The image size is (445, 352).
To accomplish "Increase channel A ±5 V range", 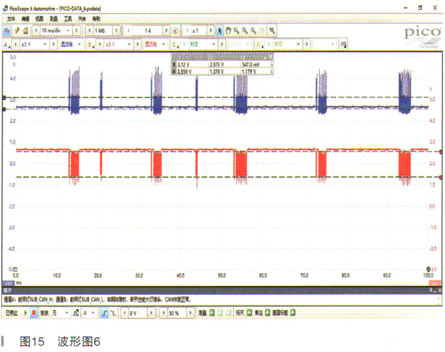I will tap(53, 44).
